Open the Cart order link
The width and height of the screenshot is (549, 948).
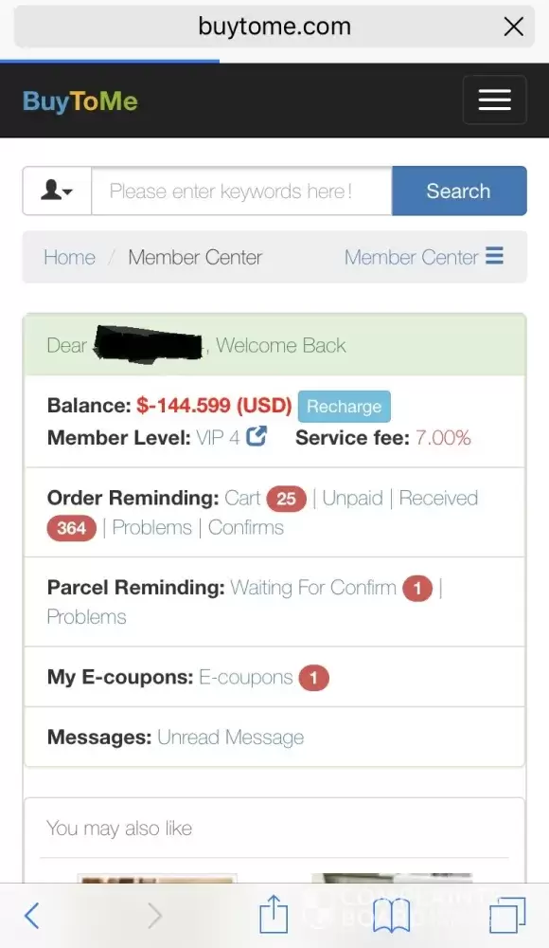243,499
